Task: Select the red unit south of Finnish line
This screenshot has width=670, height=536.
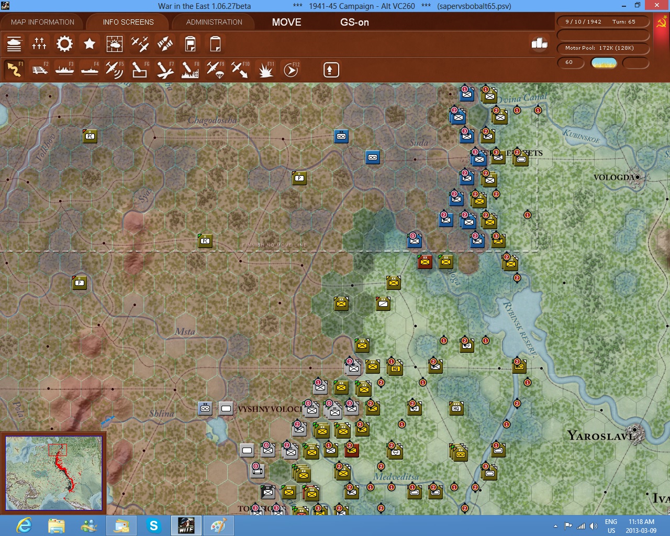Action: click(425, 261)
